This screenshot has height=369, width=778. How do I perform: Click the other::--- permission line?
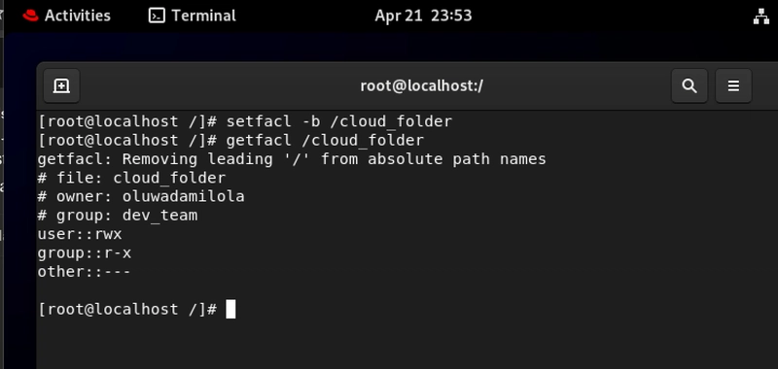click(85, 272)
